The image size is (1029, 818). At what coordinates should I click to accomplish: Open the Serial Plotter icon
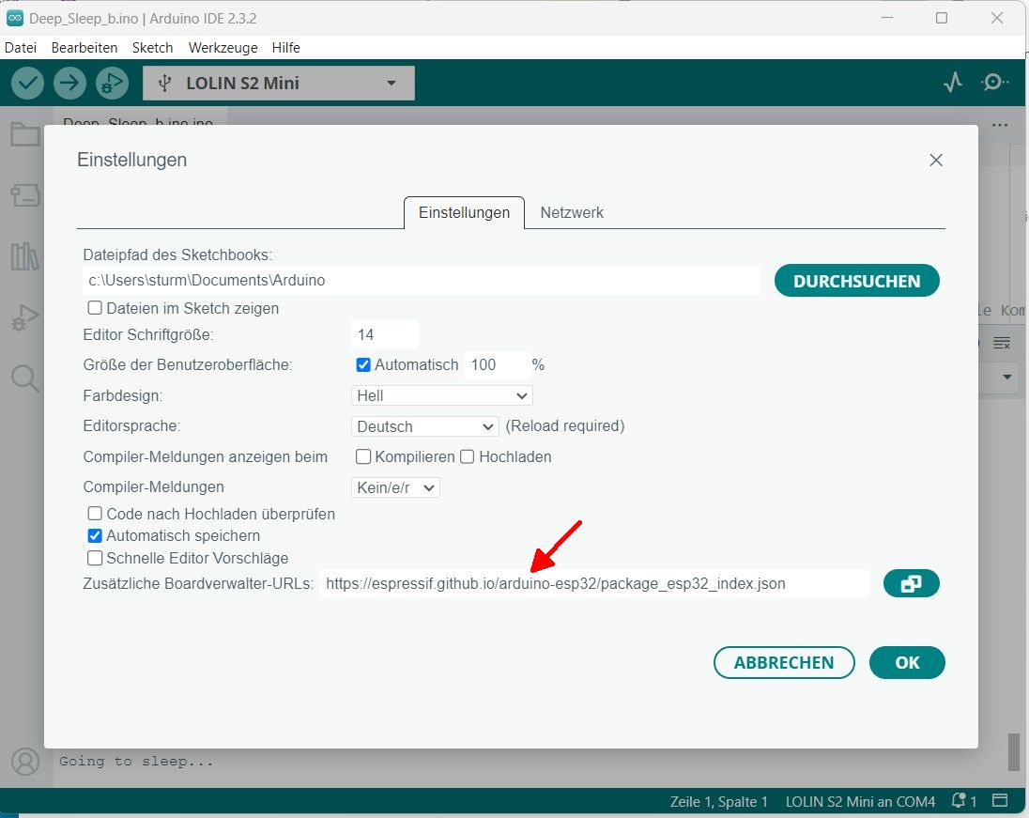953,83
